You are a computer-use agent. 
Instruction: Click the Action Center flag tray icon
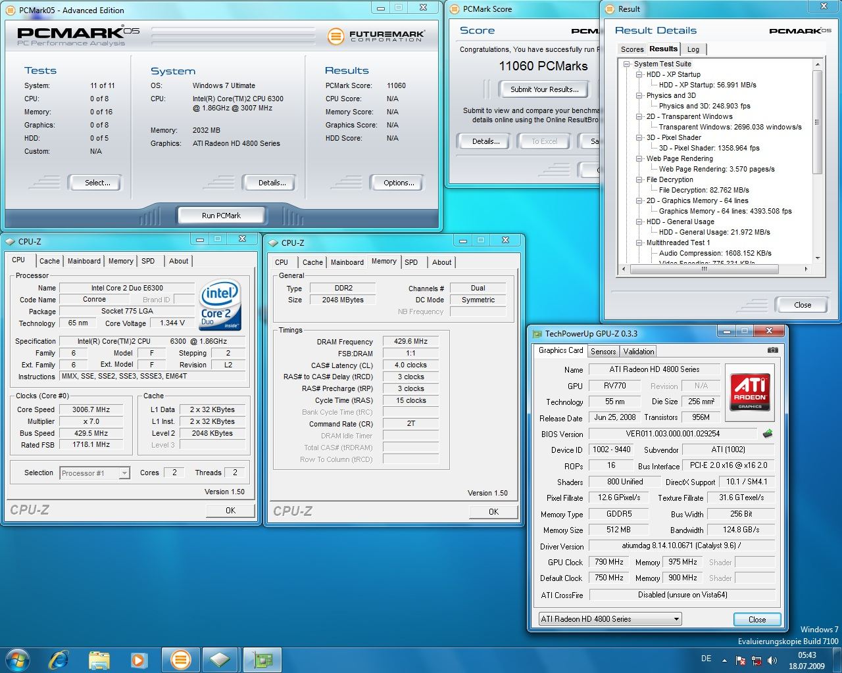tap(741, 661)
